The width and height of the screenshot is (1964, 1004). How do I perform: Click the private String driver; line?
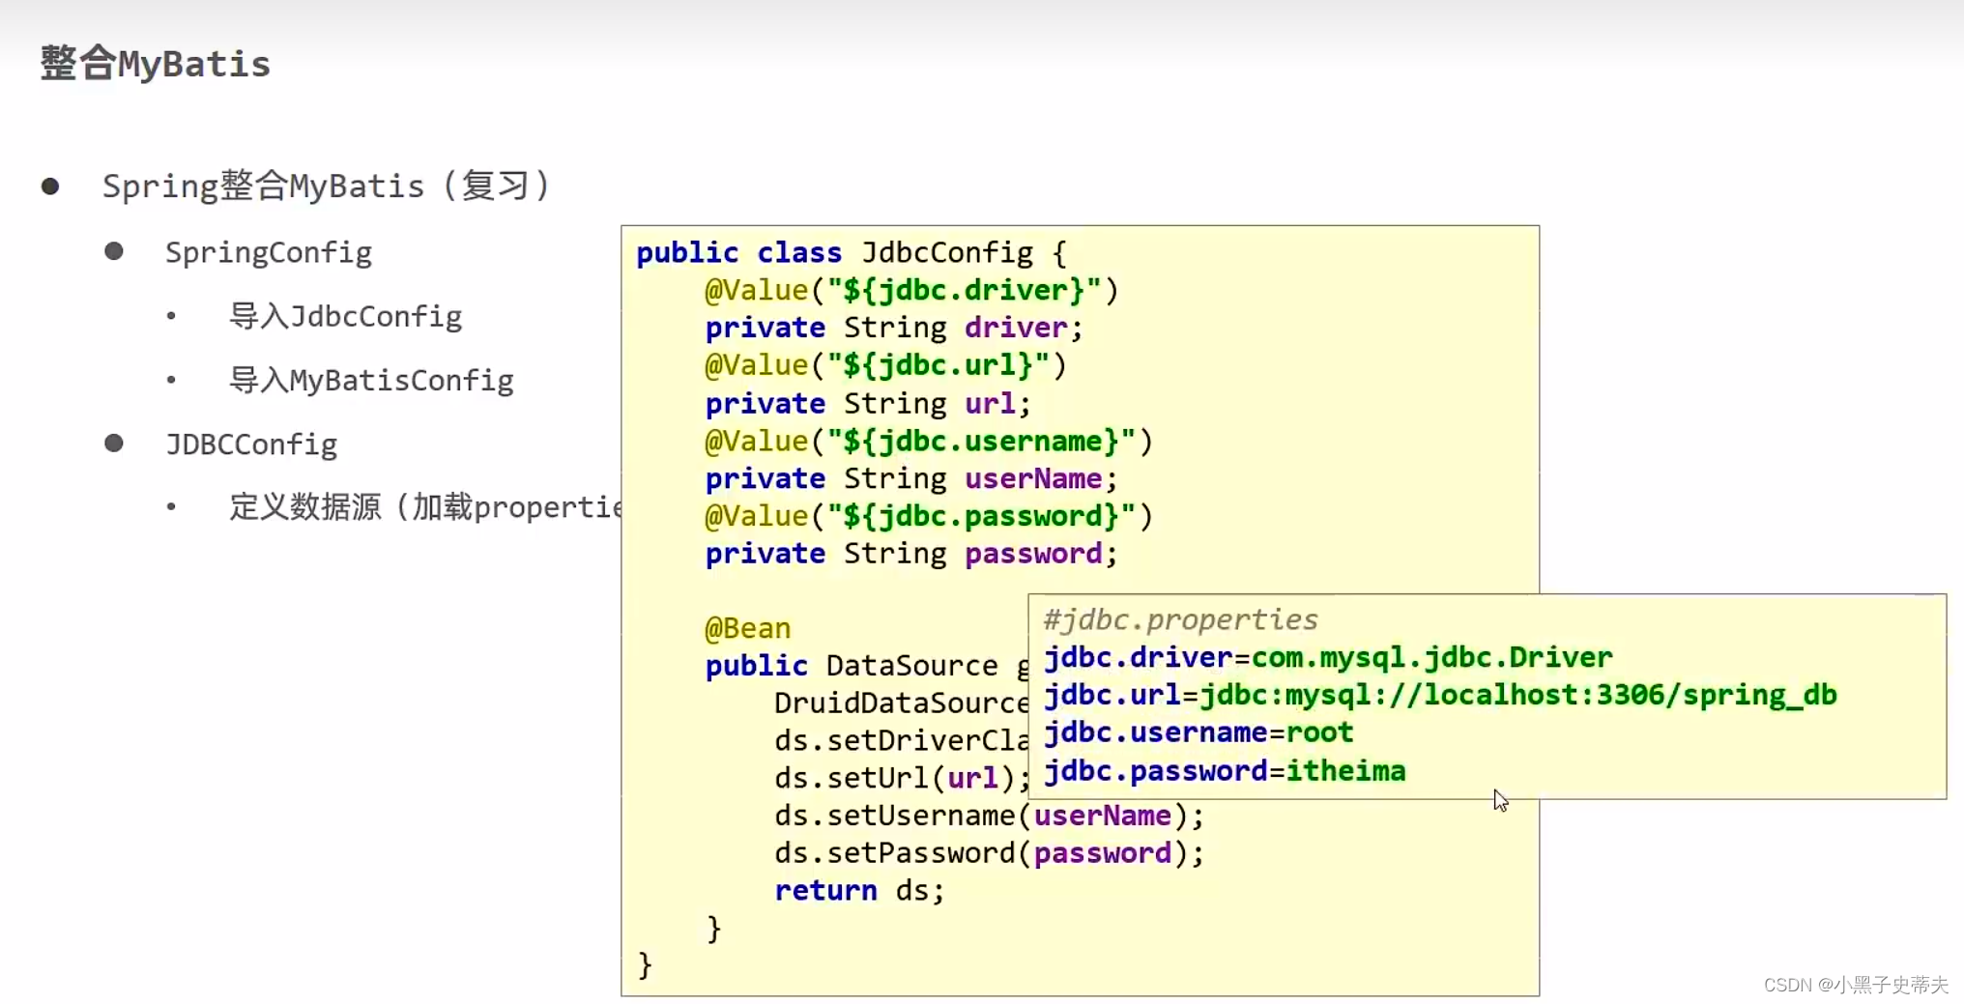pos(894,328)
